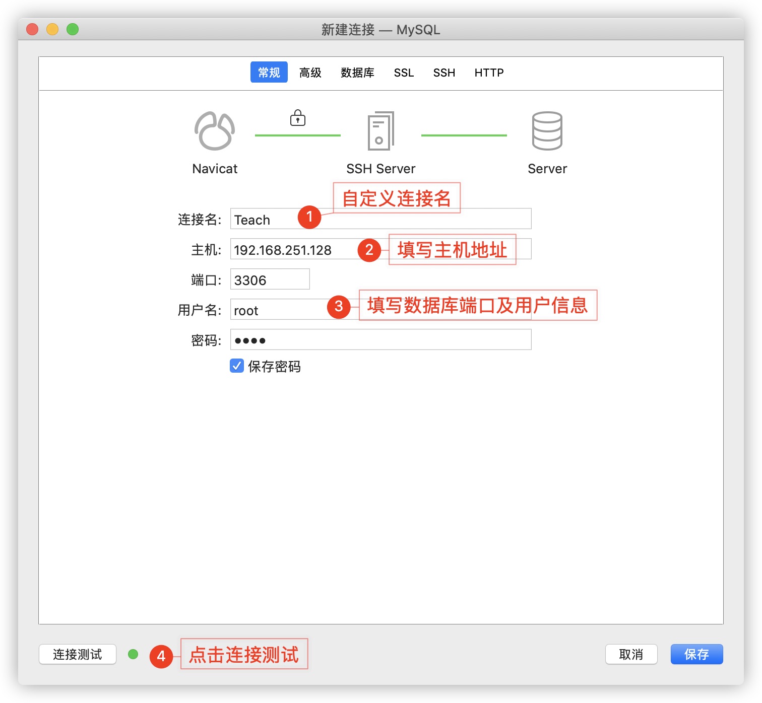Click the 取消 button
The image size is (762, 703).
[631, 654]
